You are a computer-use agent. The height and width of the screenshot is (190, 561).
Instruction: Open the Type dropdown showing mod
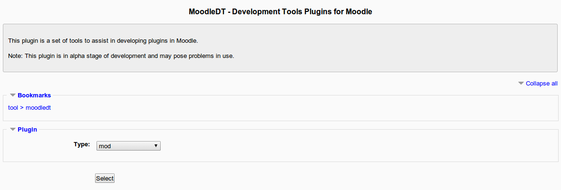point(128,146)
